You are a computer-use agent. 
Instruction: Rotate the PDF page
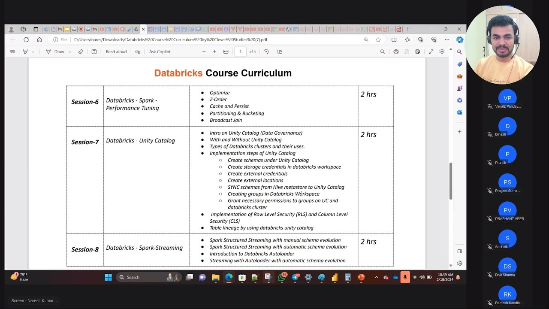(266, 51)
